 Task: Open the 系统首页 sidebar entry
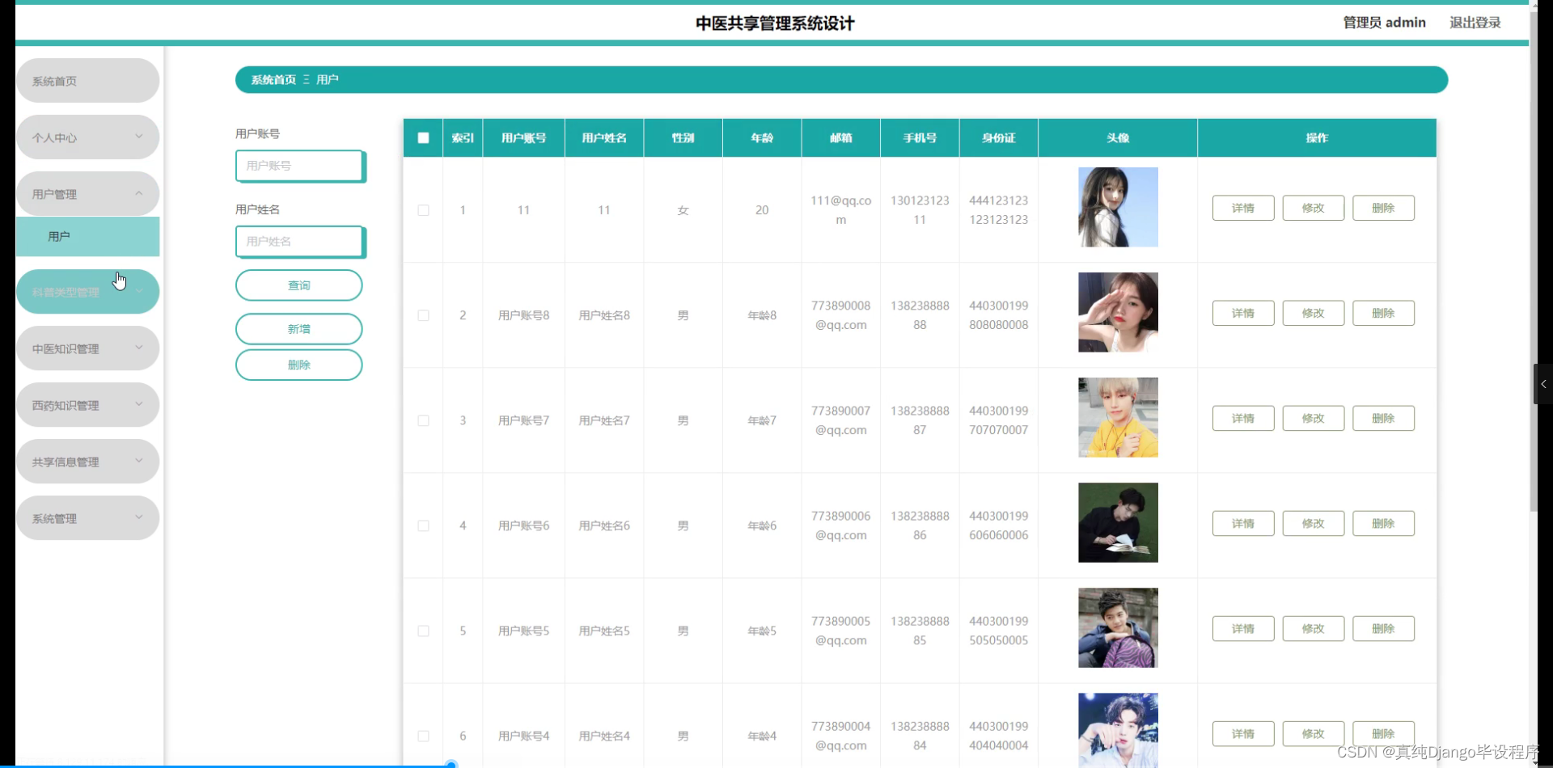pos(87,81)
